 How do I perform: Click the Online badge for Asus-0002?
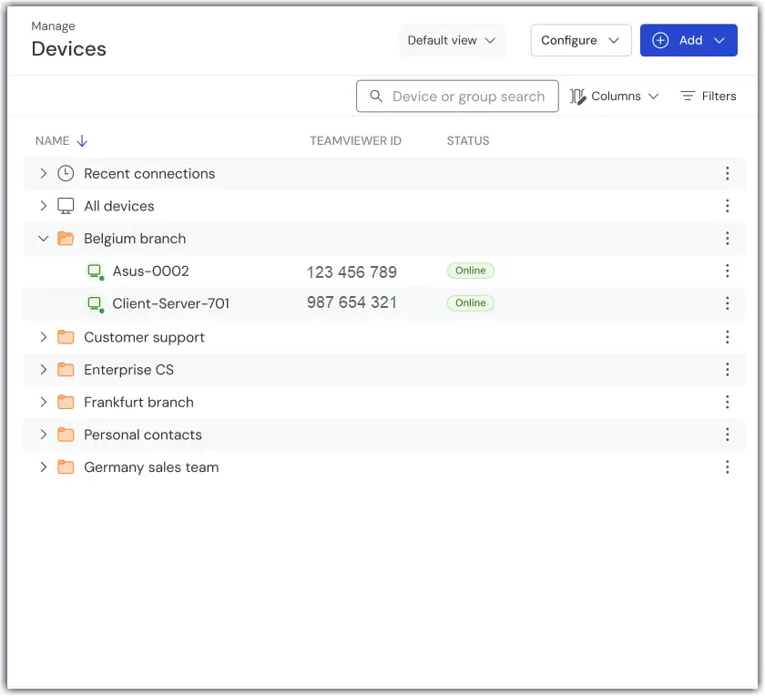470,271
